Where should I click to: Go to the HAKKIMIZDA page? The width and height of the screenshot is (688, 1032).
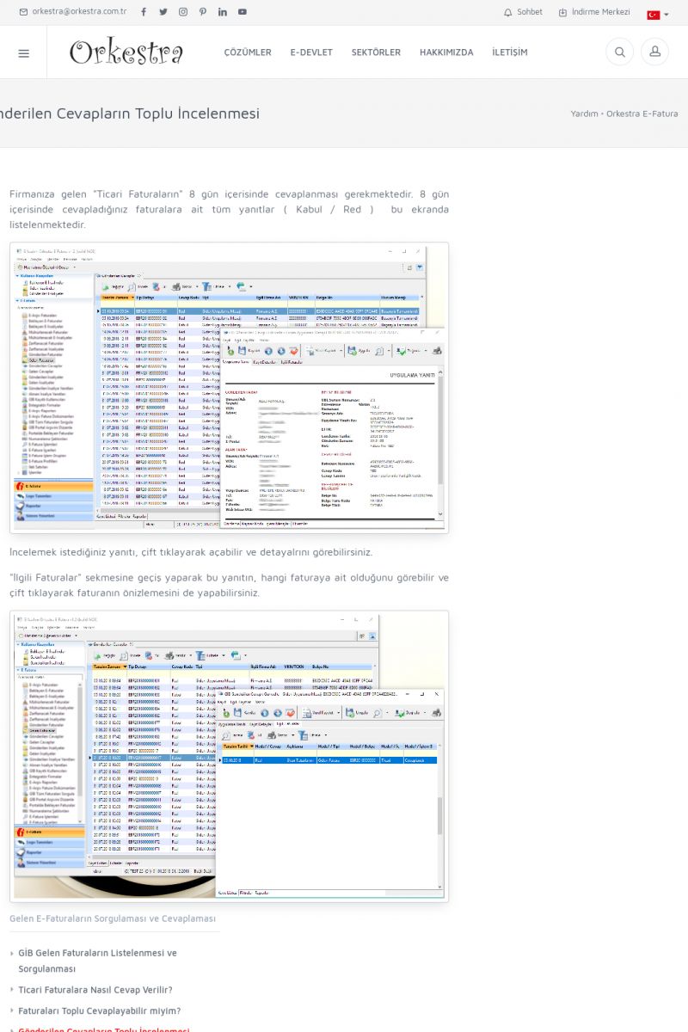click(446, 52)
